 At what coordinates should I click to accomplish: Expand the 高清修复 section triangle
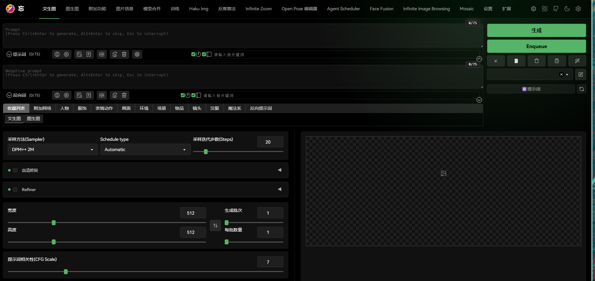click(280, 170)
